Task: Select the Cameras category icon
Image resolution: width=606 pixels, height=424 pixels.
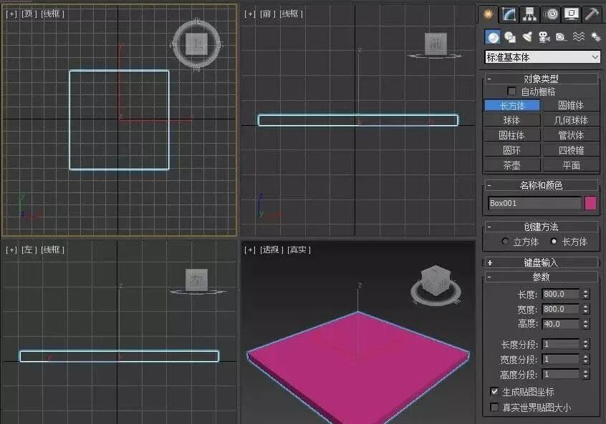Action: (544, 37)
